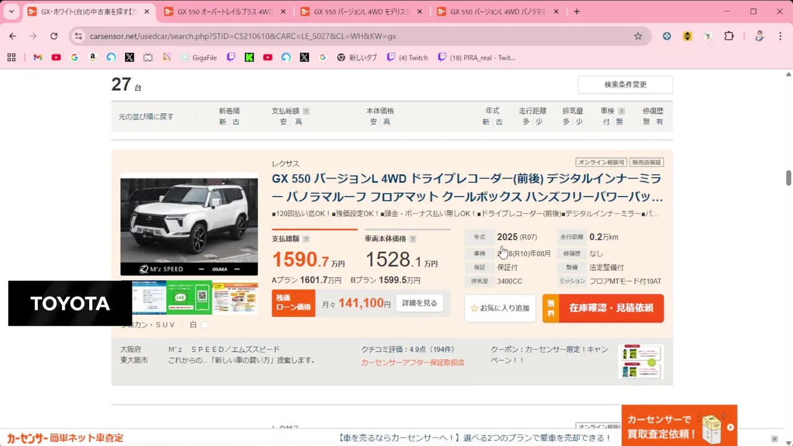Click the white color swatch next to 白

coord(204,325)
